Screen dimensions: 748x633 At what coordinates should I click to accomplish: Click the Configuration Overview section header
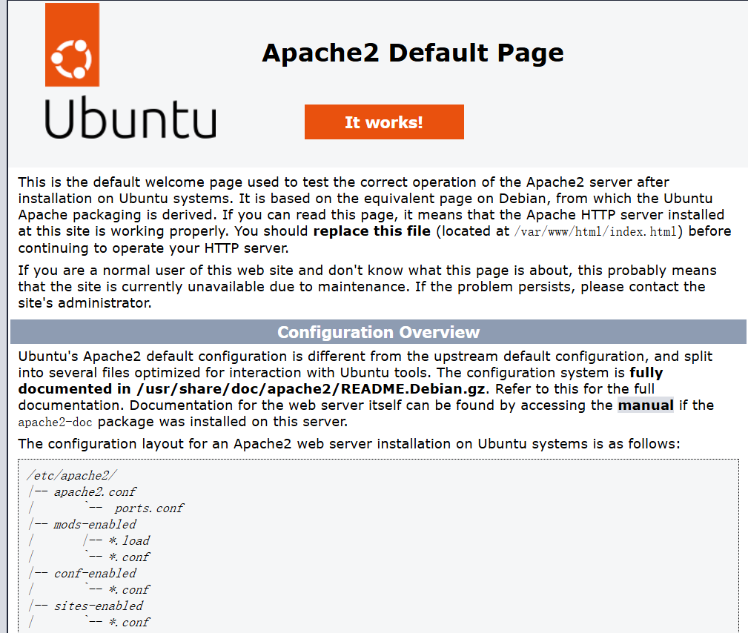(378, 332)
